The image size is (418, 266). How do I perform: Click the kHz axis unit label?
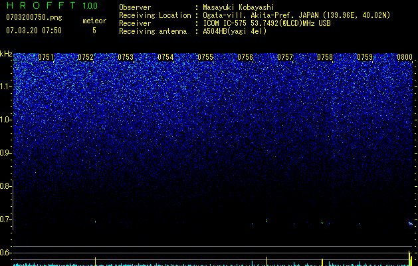(x=6, y=54)
